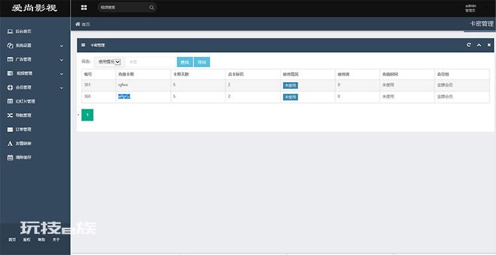Open 友情链接 in the sidebar
The image size is (496, 255).
(x=23, y=144)
